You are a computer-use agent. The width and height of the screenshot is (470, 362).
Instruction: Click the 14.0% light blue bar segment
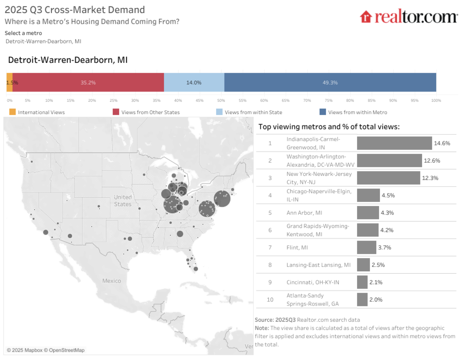click(194, 83)
